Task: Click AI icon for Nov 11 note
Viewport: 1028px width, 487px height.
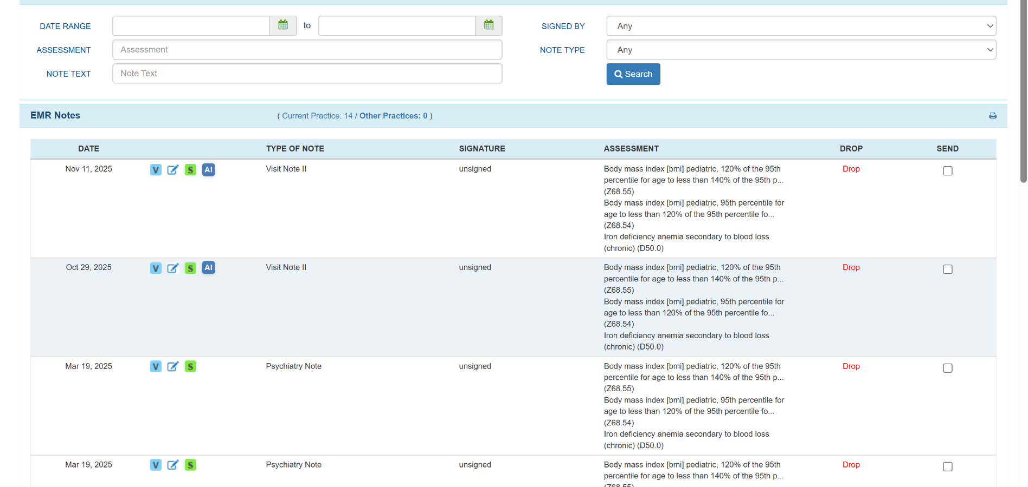Action: coord(208,170)
